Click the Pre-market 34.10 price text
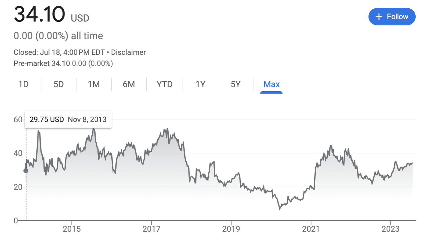428x236 pixels. [63, 63]
